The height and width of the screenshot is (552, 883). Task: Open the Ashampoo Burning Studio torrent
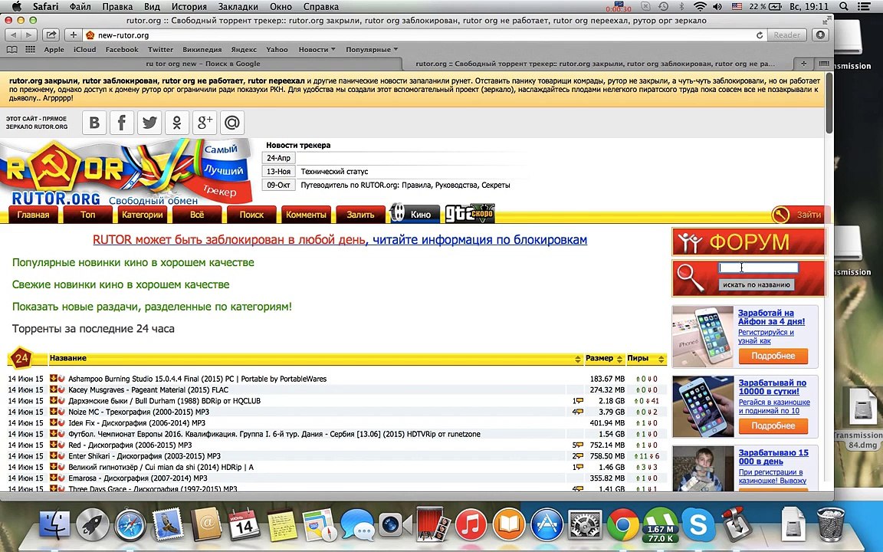[x=197, y=379]
